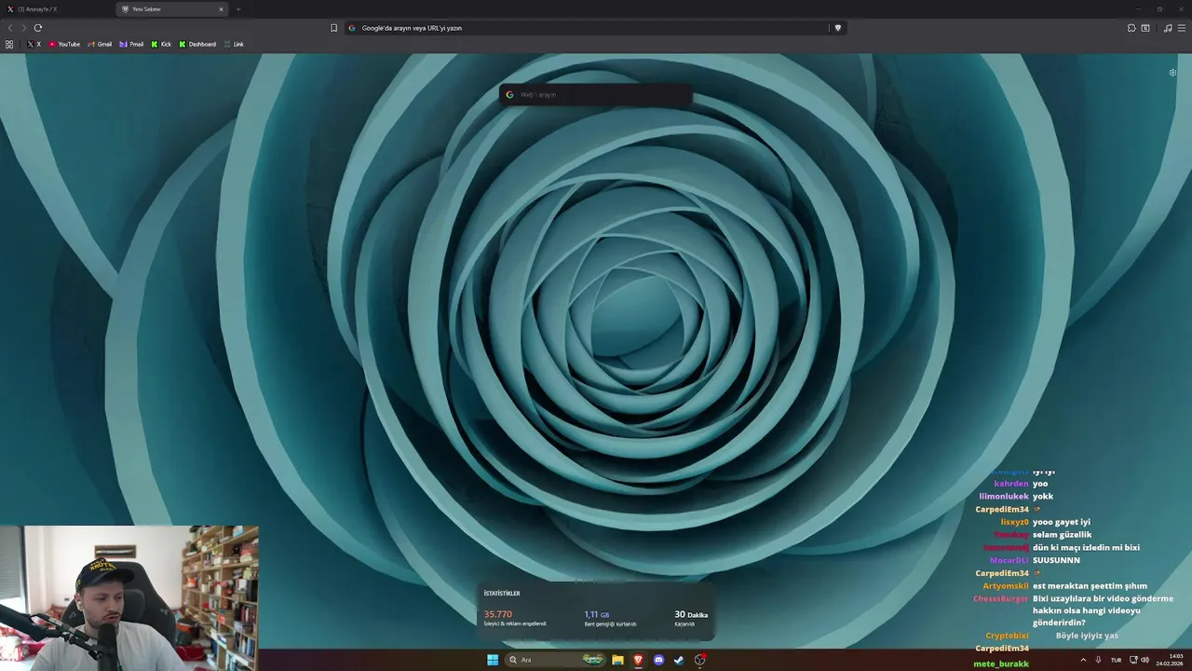
Task: Click chat username kahrden
Action: (x=1011, y=484)
